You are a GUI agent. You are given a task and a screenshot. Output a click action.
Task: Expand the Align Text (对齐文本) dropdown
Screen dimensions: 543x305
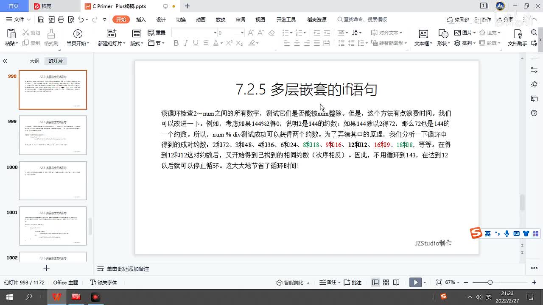click(401, 33)
